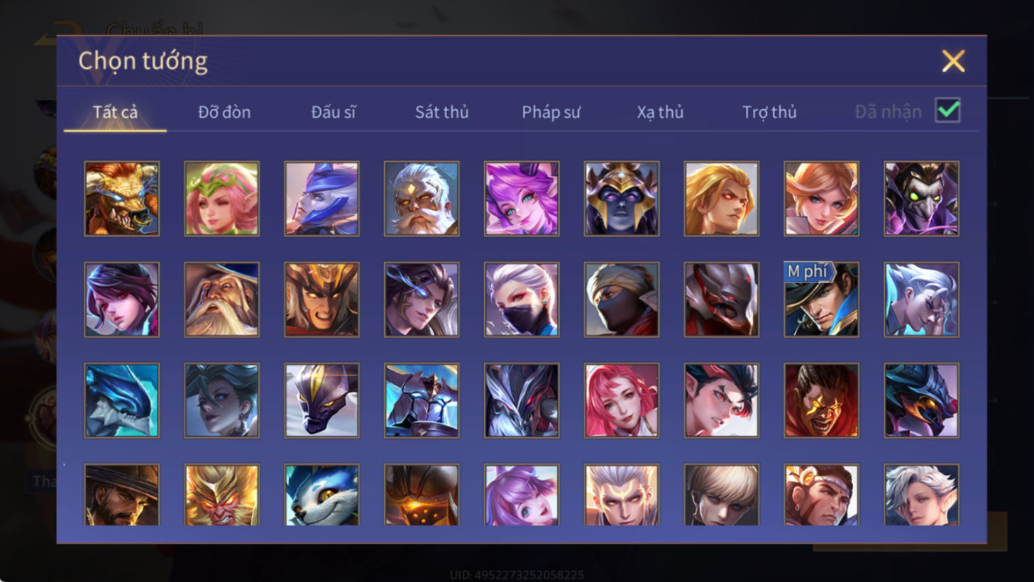The image size is (1034, 582).
Task: Filter heroes by 'Xạ thủ'
Action: (660, 112)
